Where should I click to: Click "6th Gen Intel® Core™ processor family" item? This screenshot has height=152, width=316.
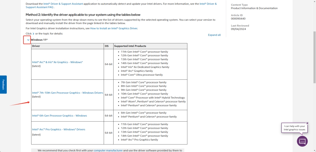coord(144,113)
